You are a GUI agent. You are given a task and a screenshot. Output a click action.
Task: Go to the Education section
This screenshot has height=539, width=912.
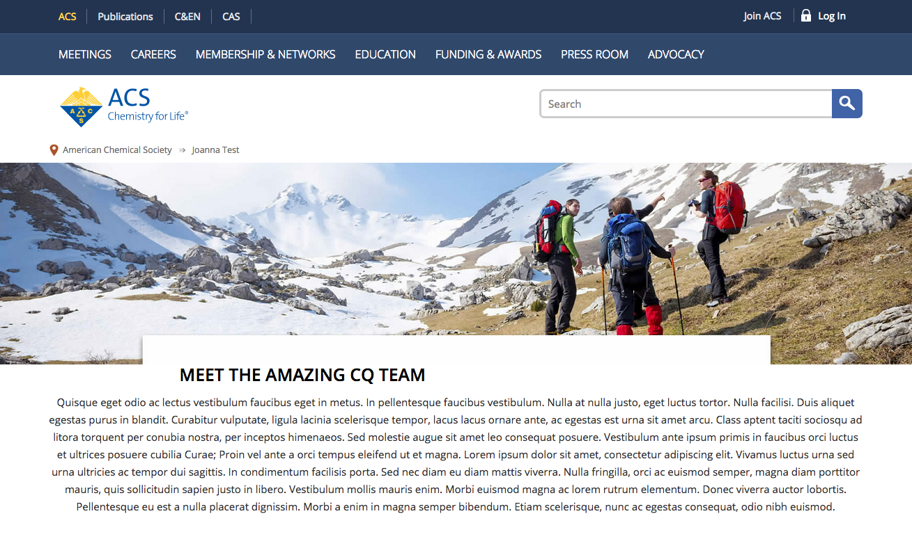pos(385,54)
